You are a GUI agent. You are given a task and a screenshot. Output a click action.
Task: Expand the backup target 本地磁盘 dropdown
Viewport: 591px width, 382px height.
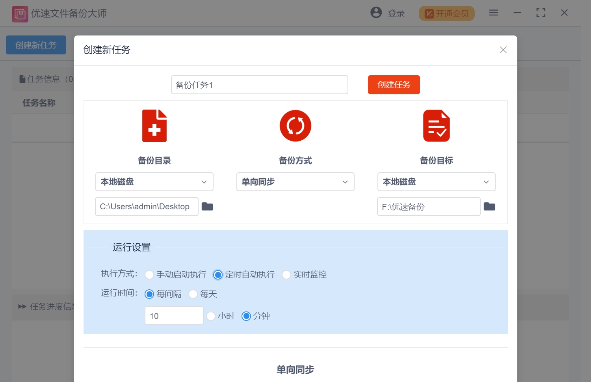click(x=436, y=182)
